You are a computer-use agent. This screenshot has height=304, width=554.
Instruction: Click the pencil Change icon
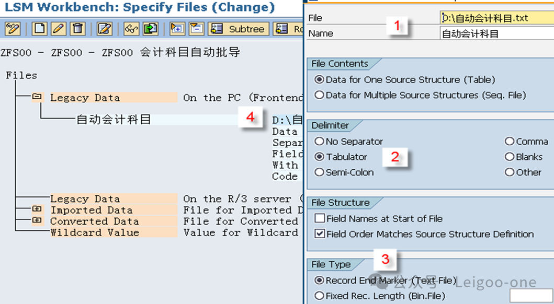click(58, 29)
